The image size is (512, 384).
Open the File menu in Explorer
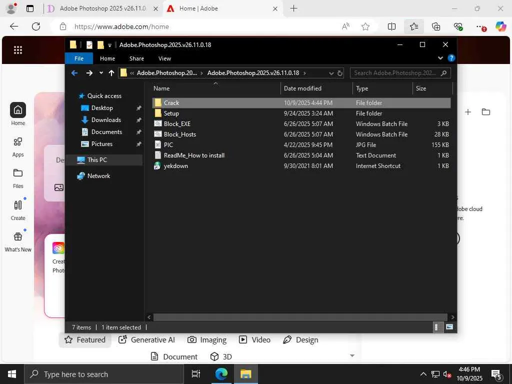(x=78, y=58)
